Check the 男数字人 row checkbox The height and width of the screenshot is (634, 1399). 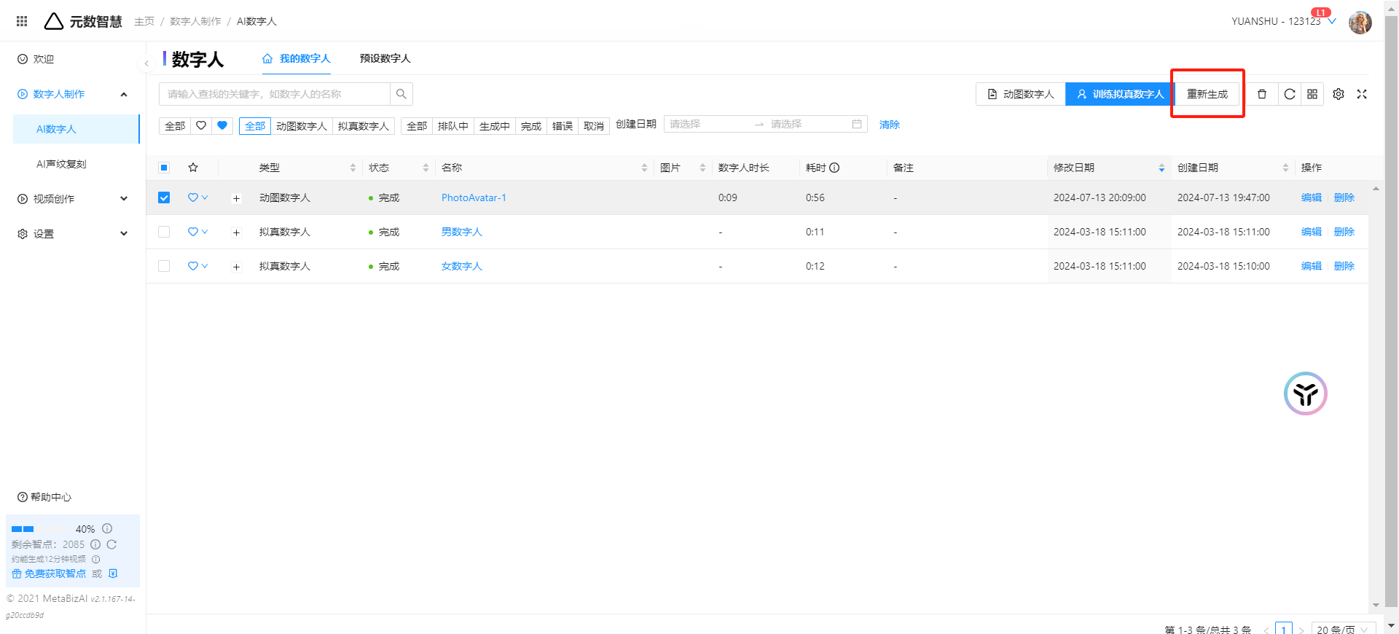pyautogui.click(x=164, y=232)
